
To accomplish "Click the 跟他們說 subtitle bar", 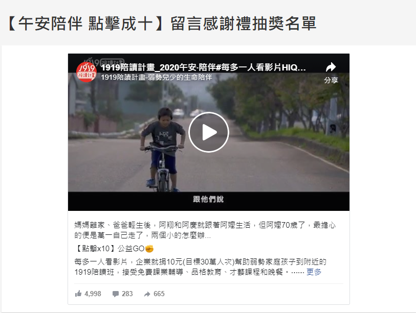I will click(209, 200).
